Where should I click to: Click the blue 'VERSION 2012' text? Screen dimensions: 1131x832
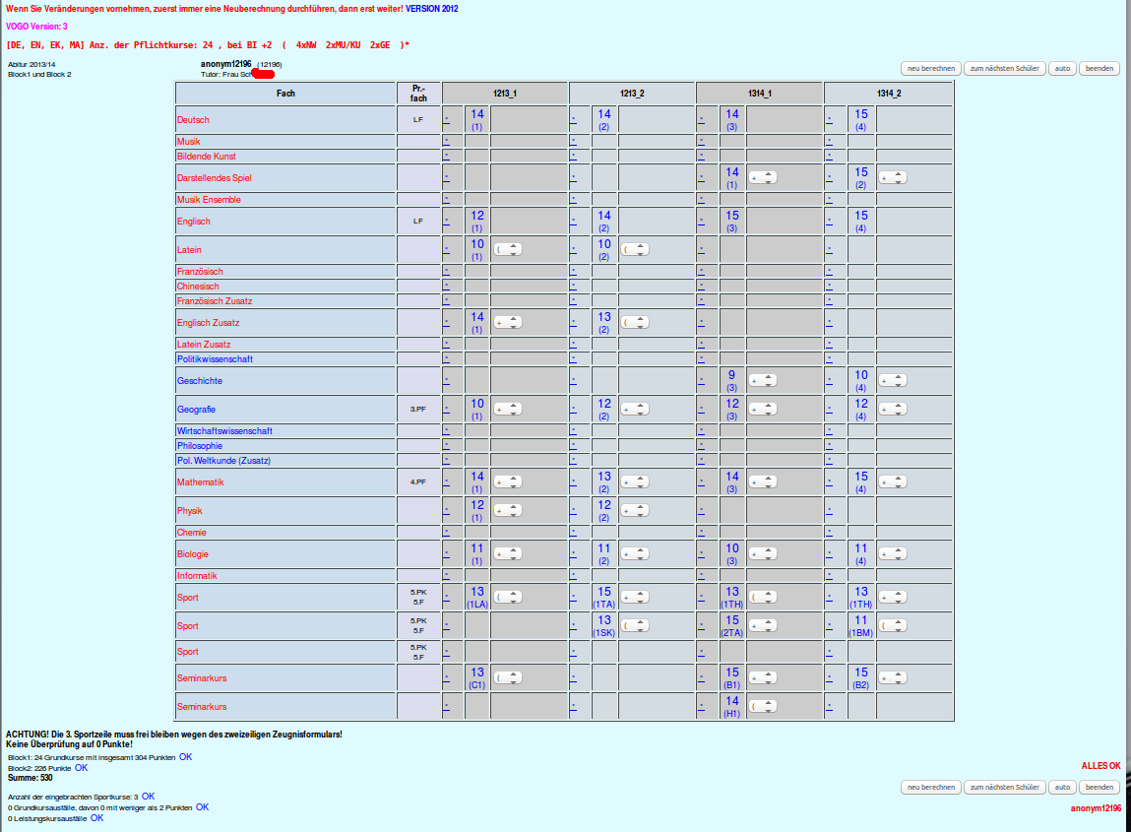pos(431,9)
